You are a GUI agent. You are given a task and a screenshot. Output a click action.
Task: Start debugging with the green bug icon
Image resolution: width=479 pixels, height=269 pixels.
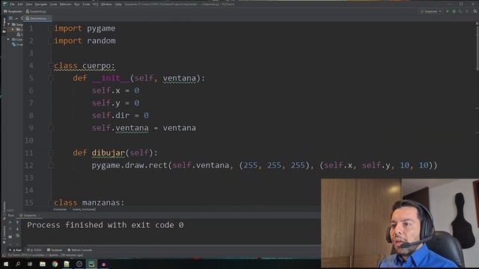point(454,11)
